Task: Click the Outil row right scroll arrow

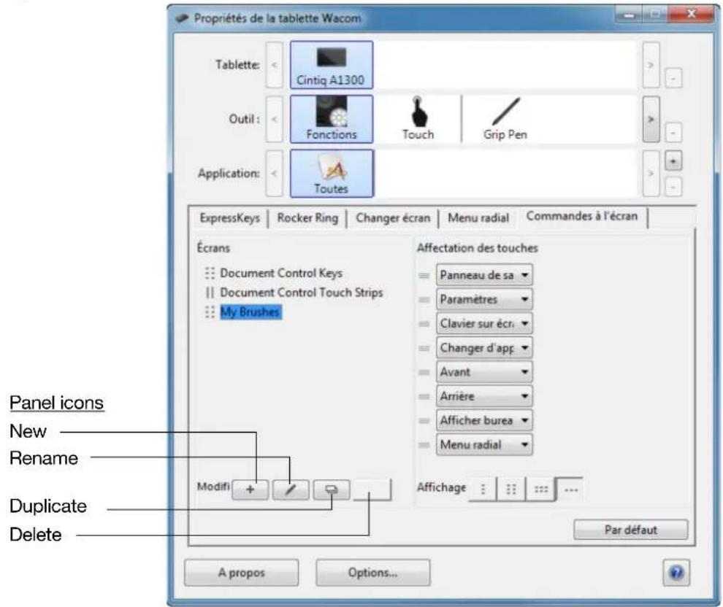Action: [651, 119]
